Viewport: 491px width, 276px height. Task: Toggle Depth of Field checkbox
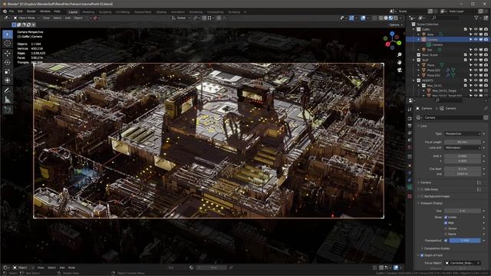(x=422, y=255)
